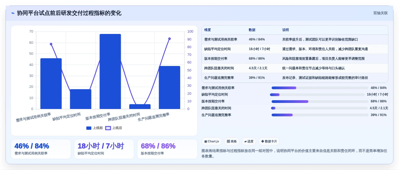This screenshot has width=399, height=170.
Task: Click table cell 缺陷平均定位时间
Action: pyautogui.click(x=217, y=49)
